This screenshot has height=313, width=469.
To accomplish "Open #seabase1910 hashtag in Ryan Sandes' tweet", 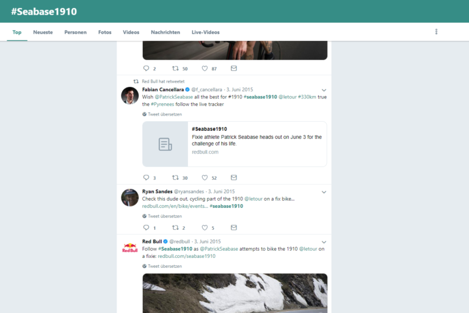I will pyautogui.click(x=227, y=206).
